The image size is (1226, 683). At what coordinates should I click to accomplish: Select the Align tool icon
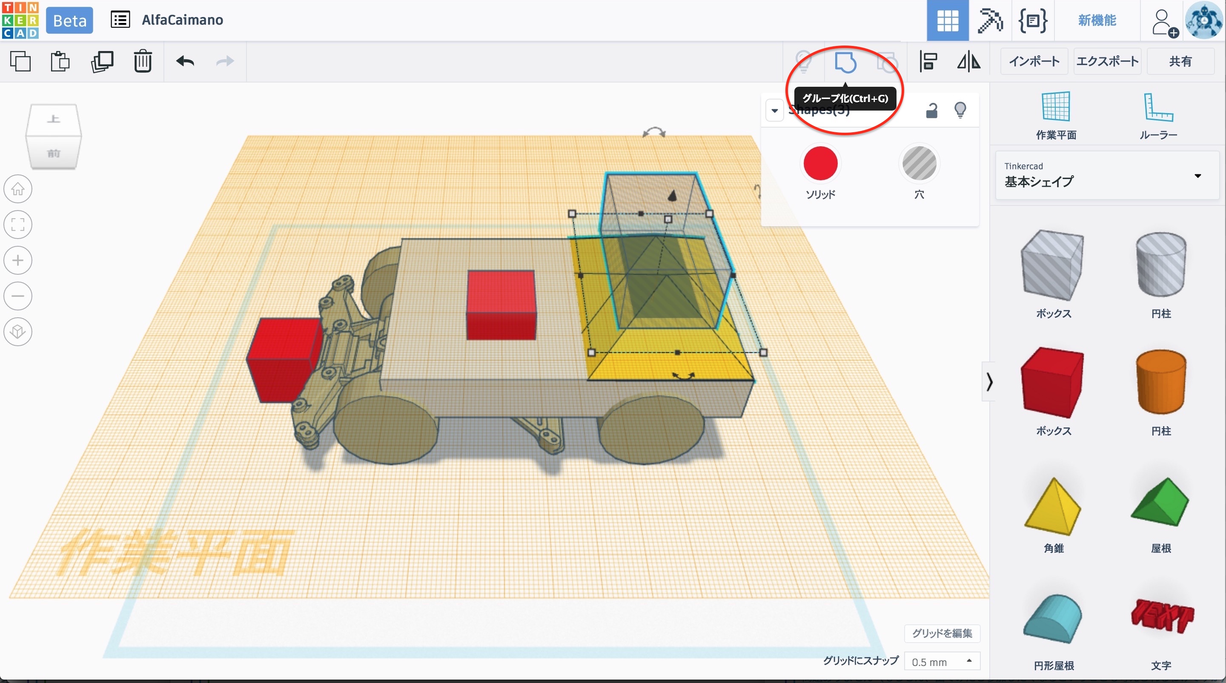(x=928, y=61)
